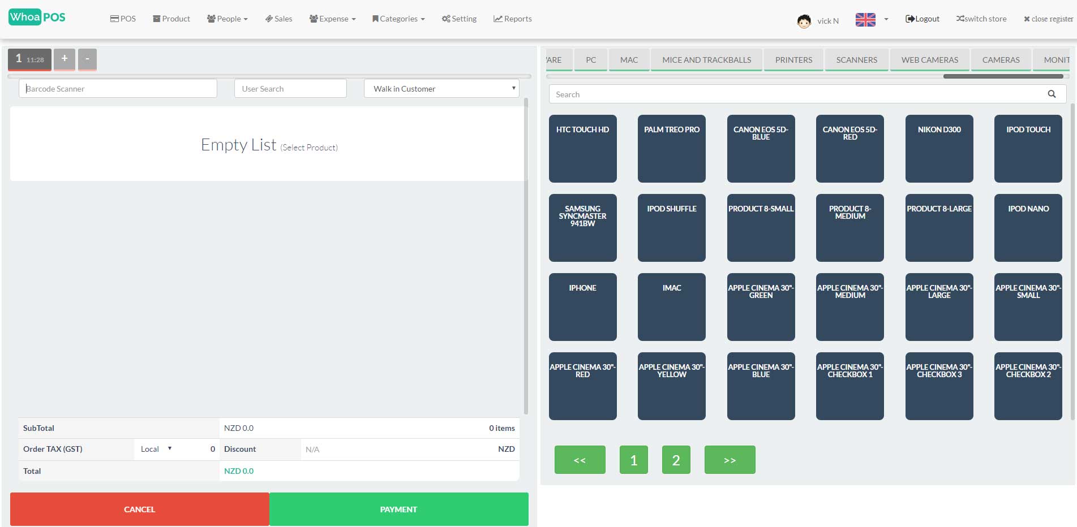
Task: Click the vick N user avatar
Action: pyautogui.click(x=804, y=21)
